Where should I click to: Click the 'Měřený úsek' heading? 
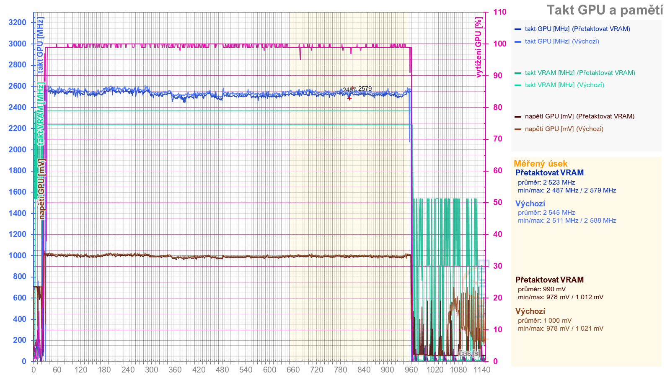coord(541,164)
